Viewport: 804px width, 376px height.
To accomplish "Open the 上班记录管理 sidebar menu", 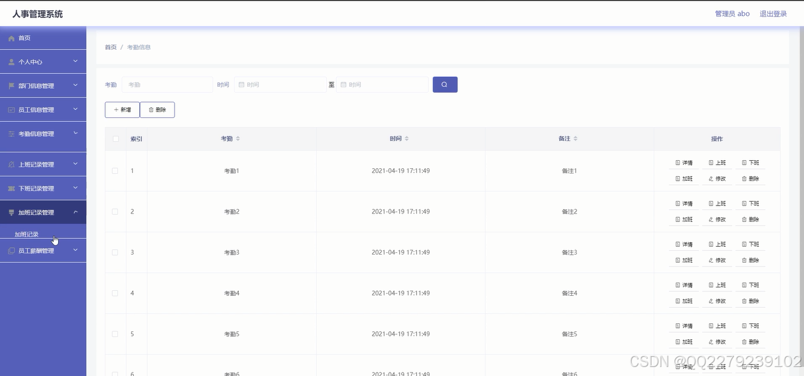I will tap(43, 164).
